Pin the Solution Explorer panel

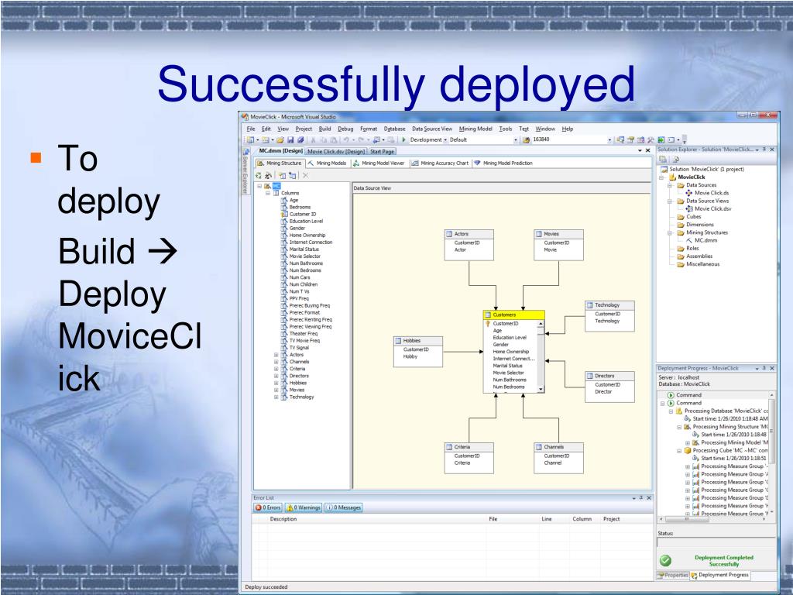(x=764, y=150)
